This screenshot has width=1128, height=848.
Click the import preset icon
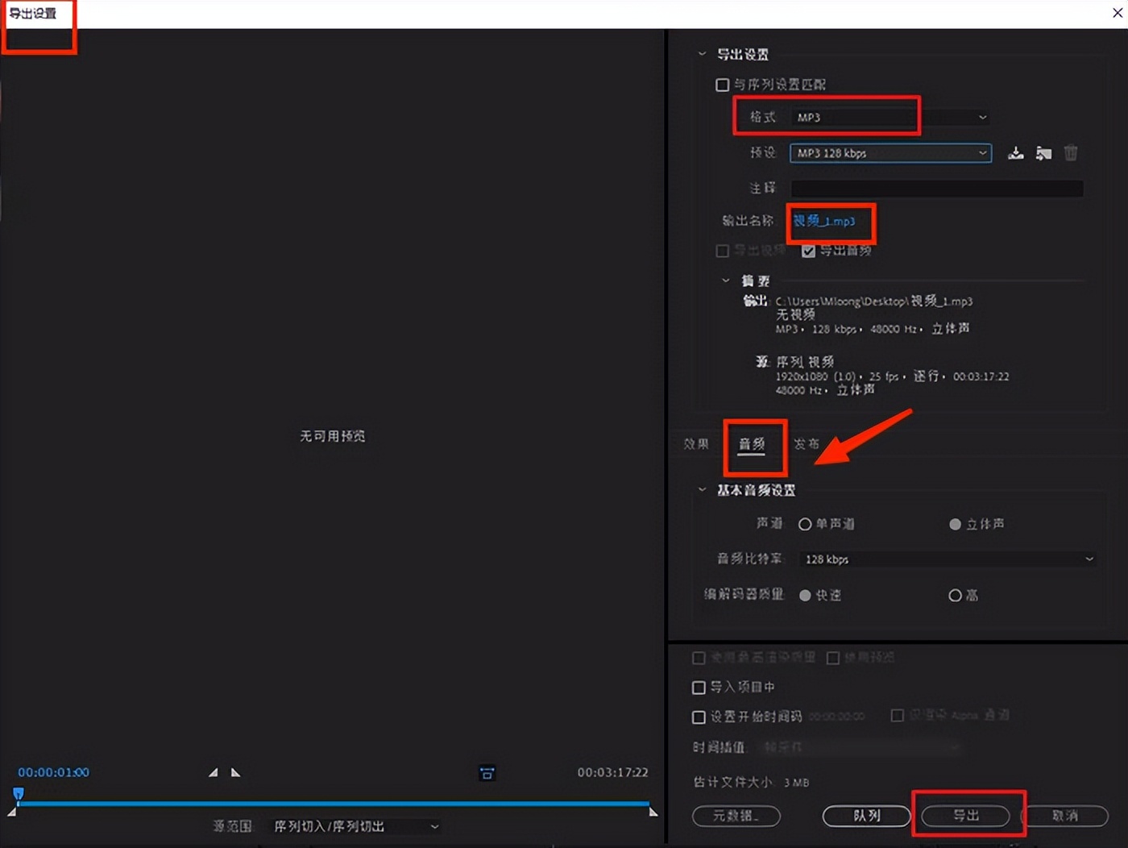pyautogui.click(x=1043, y=153)
